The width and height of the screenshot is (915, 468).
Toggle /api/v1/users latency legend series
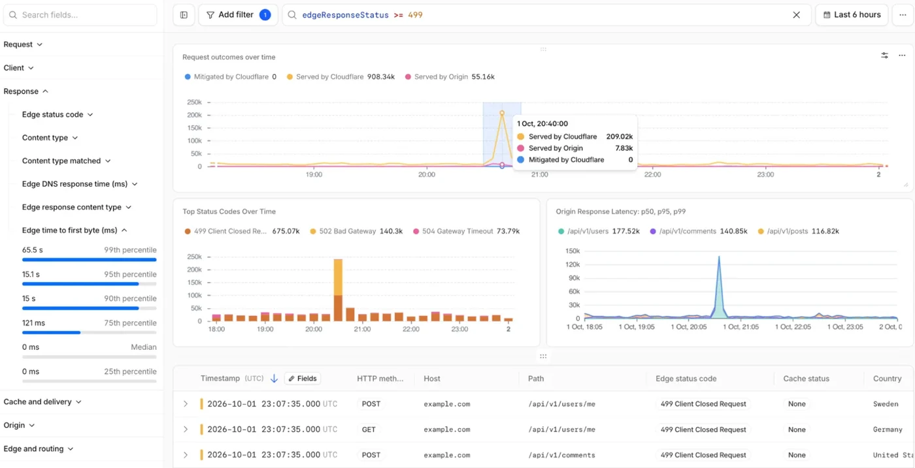599,231
